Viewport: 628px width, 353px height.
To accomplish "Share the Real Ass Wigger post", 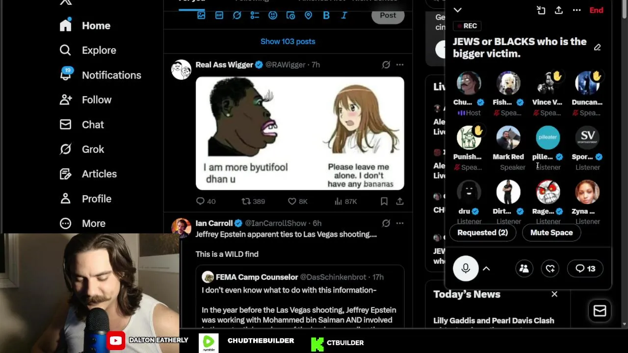I will 400,201.
